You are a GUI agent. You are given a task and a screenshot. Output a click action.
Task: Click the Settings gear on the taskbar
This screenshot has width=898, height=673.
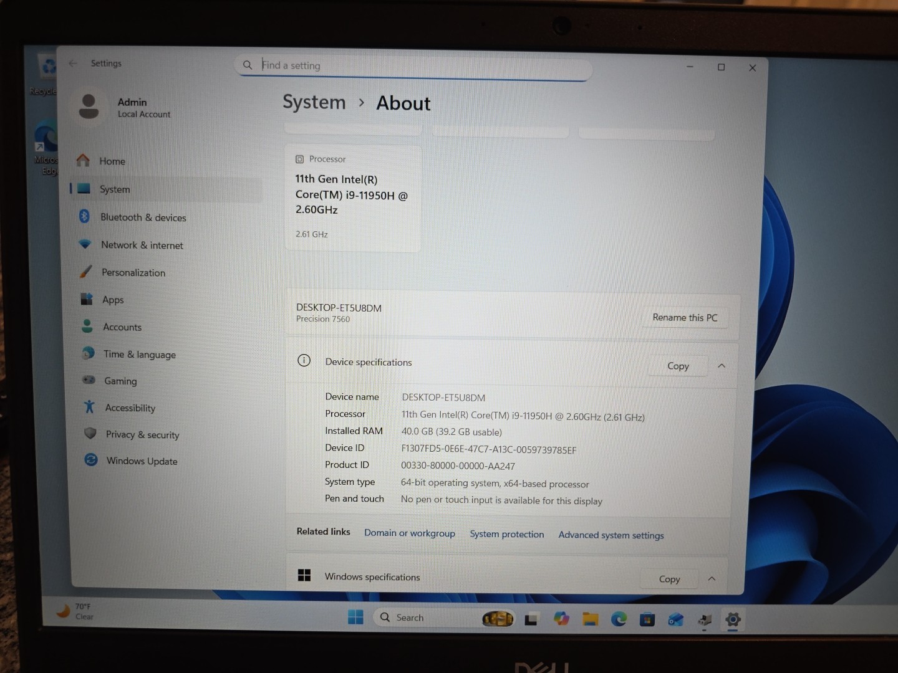[x=733, y=620]
